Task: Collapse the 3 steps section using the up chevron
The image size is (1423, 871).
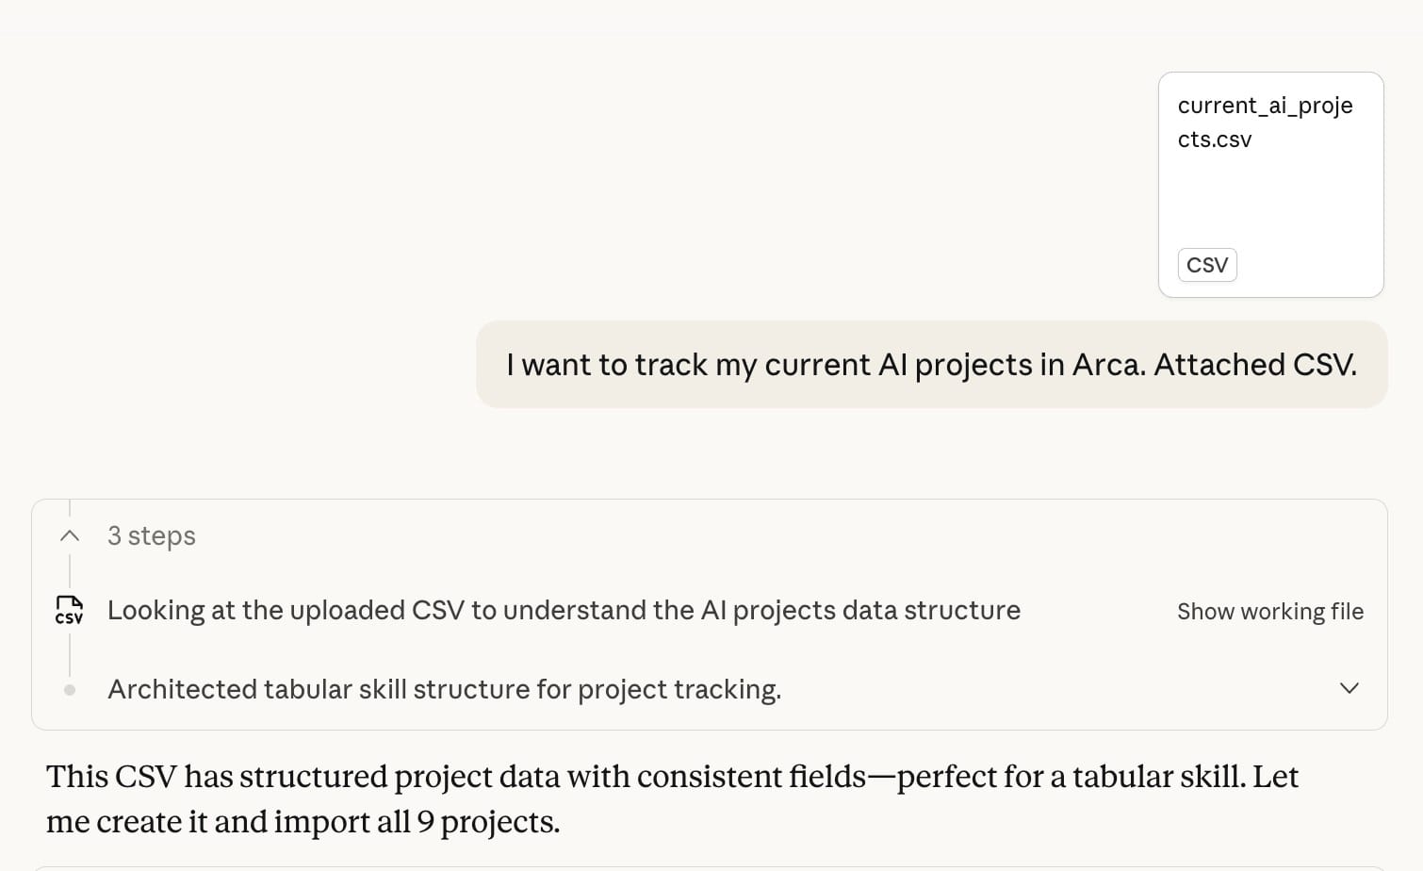Action: (69, 535)
